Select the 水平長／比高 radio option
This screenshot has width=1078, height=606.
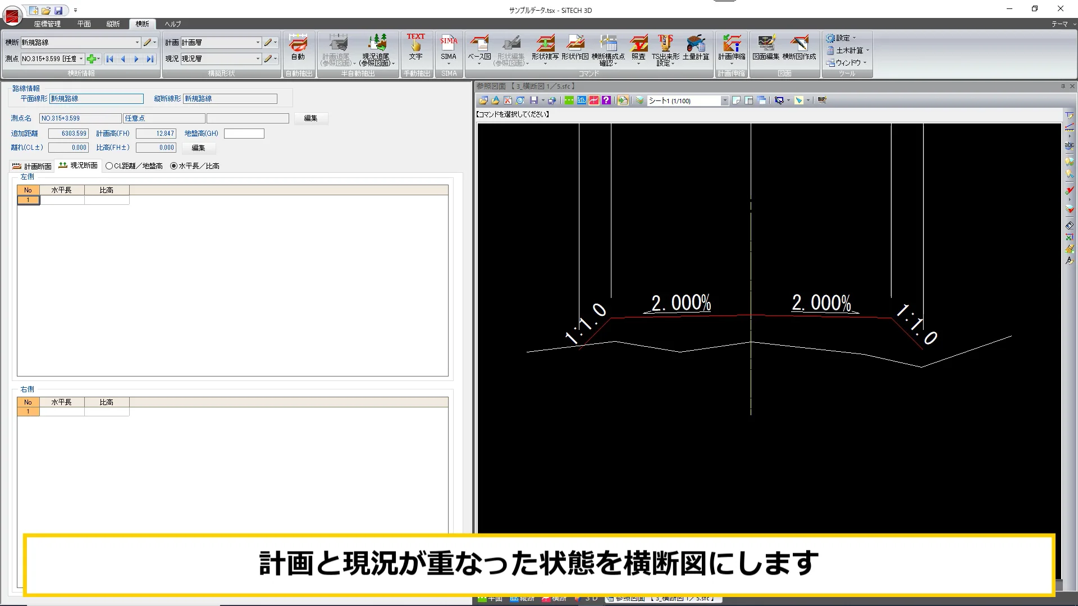[x=195, y=166]
